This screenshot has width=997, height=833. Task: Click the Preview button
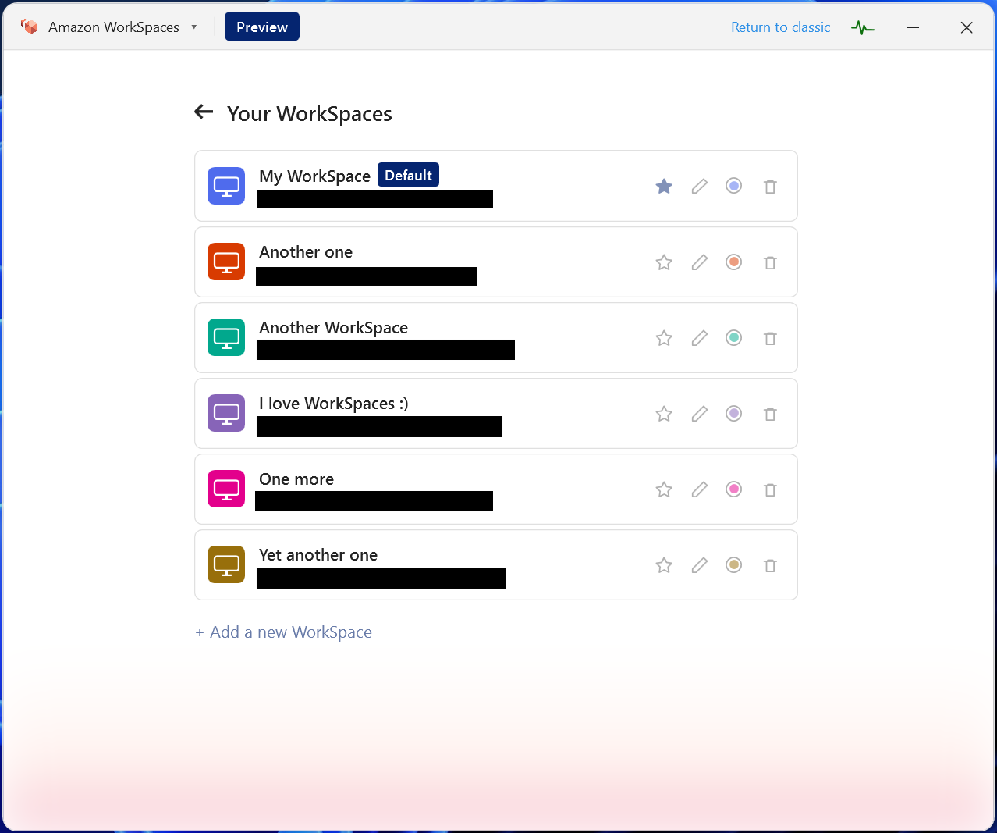(262, 27)
